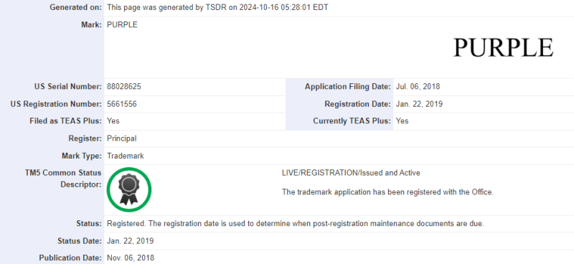
Task: Click the Publication Date value Nov. 06, 2018
Action: tap(131, 258)
